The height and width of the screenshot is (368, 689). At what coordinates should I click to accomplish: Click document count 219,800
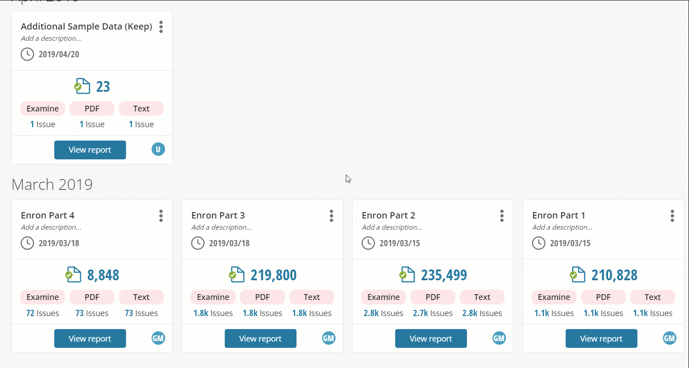[274, 275]
